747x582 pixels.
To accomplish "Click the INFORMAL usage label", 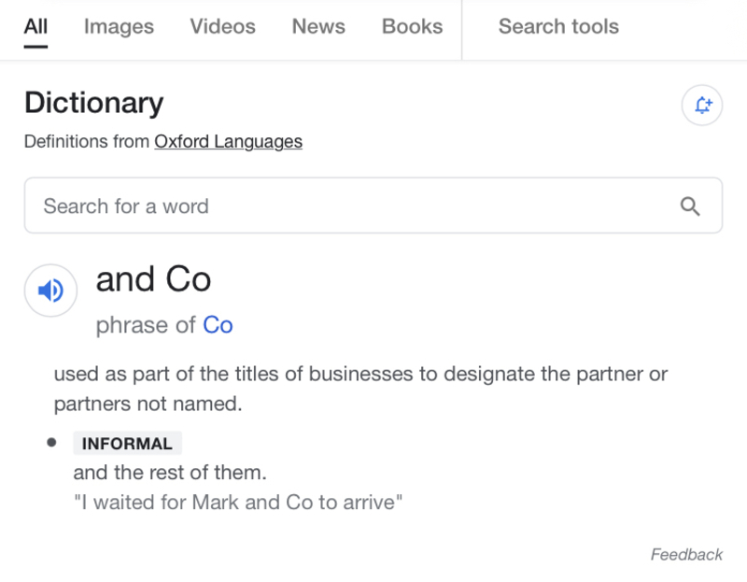I will pyautogui.click(x=127, y=443).
